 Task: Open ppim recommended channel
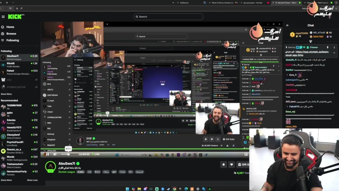[19, 114]
